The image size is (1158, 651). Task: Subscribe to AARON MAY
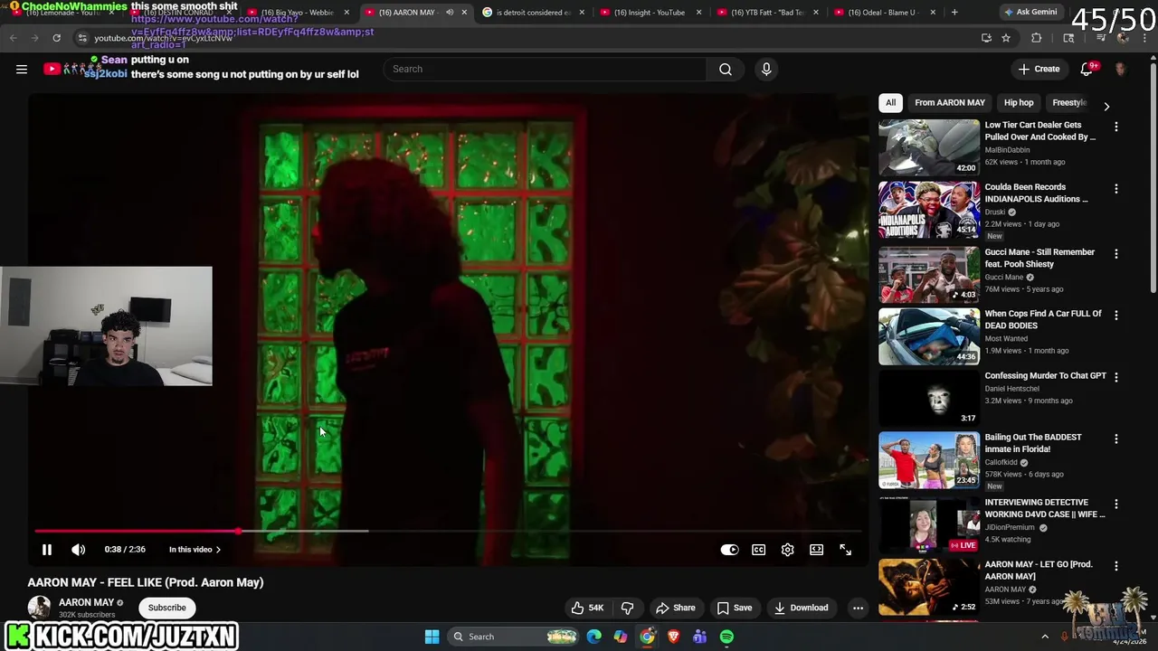click(x=166, y=608)
